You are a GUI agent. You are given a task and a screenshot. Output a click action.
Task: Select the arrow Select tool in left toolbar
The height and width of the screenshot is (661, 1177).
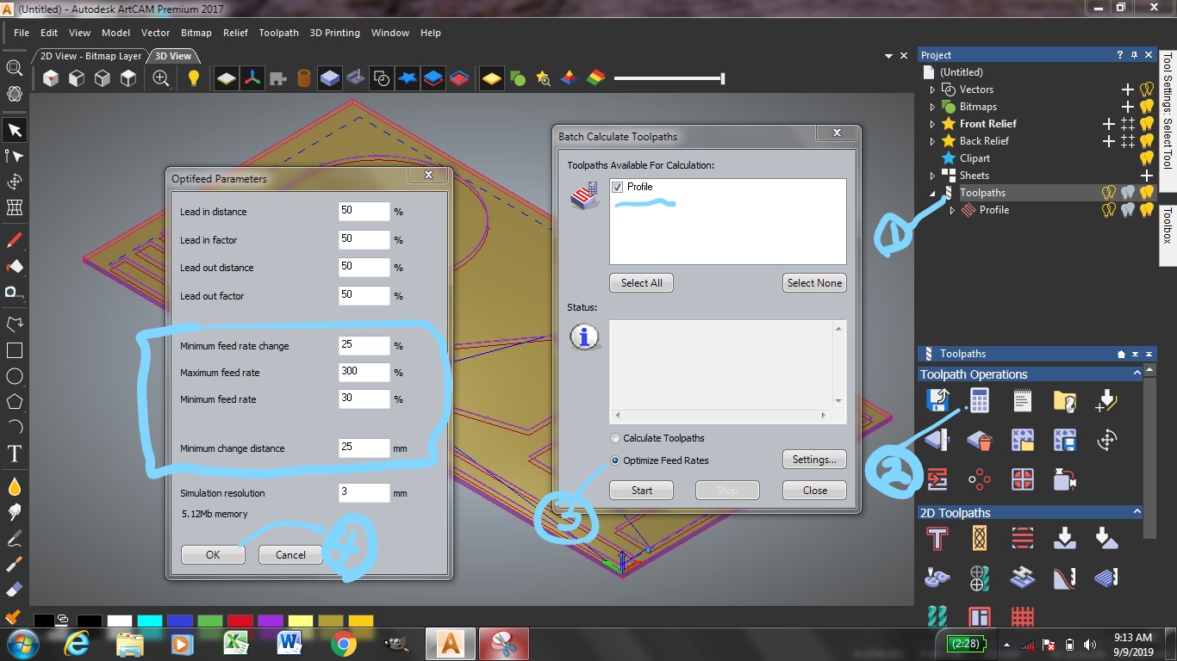click(x=15, y=130)
